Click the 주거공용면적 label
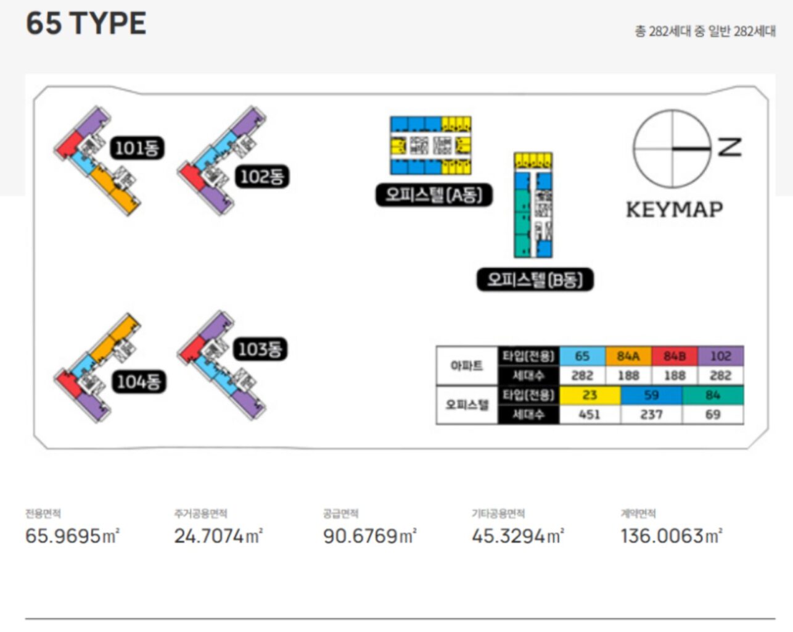Viewport: 793px width, 632px height. 201,513
